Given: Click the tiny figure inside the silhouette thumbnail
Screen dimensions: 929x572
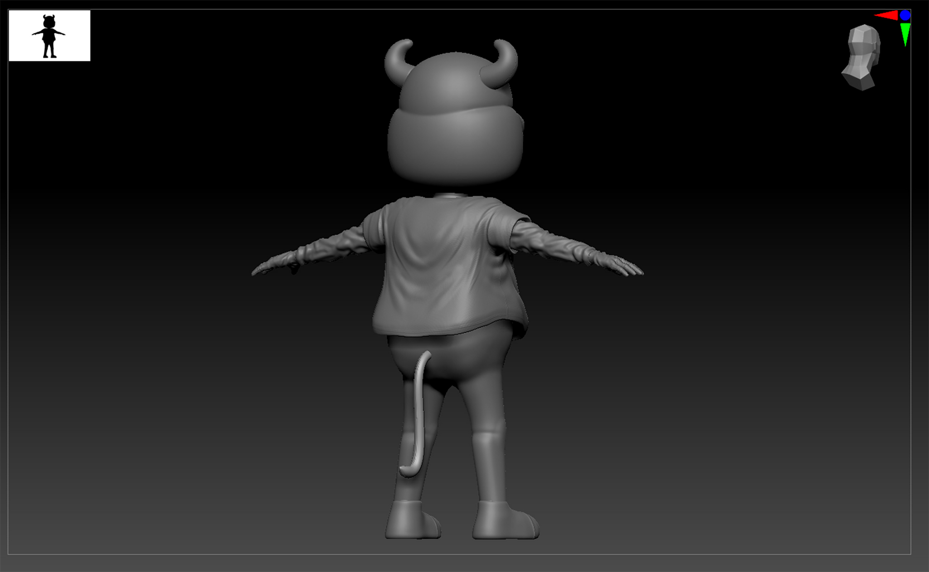Looking at the screenshot, I should 48,36.
